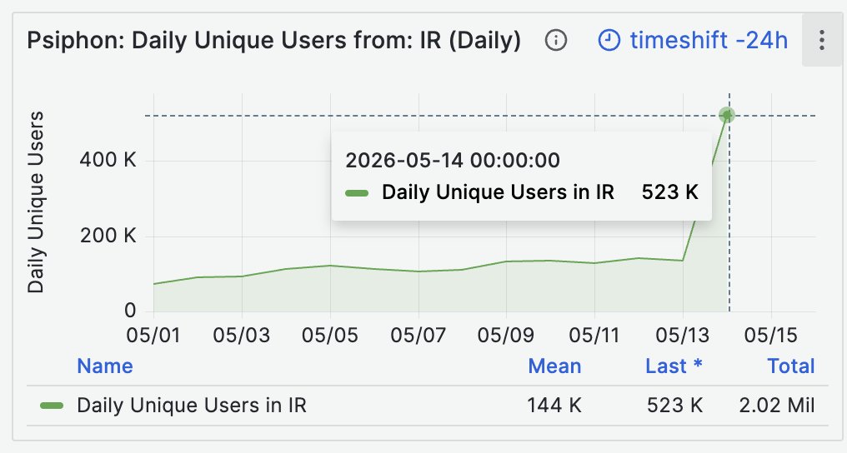
Task: Click the 05/11 x-axis label
Action: click(x=594, y=336)
